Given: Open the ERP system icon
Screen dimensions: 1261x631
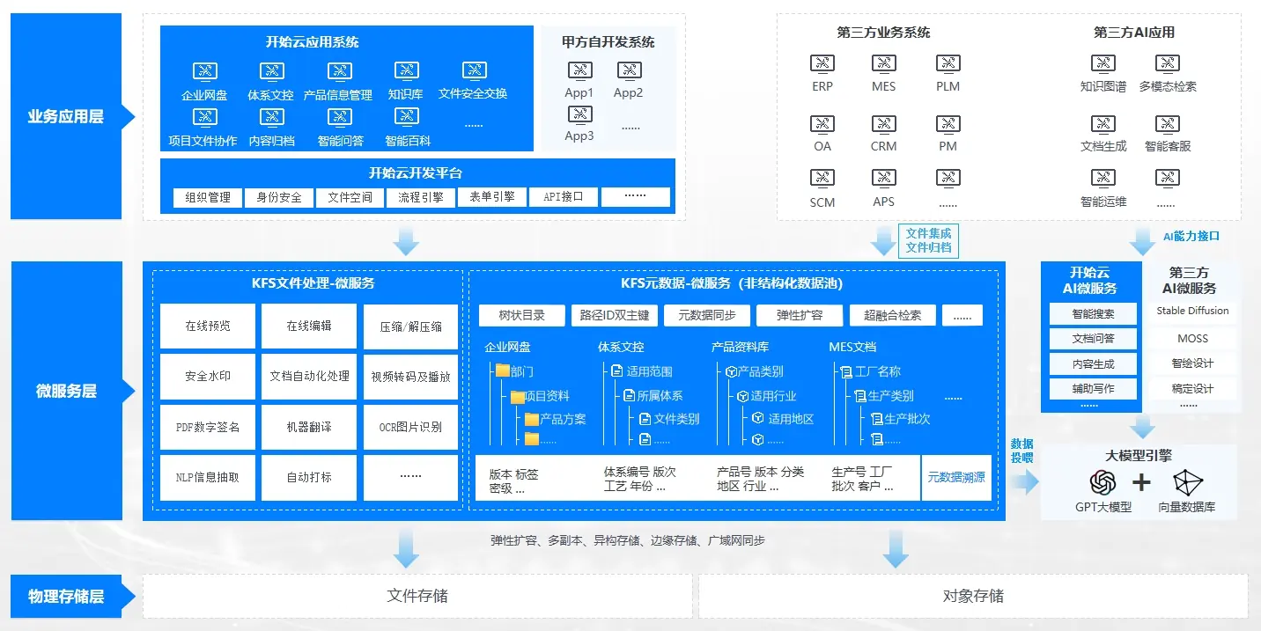Looking at the screenshot, I should point(822,63).
